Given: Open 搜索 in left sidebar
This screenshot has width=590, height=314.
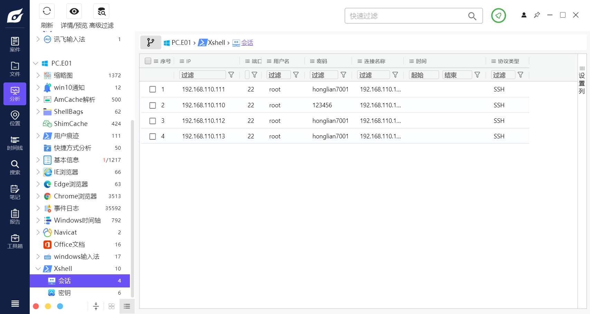Looking at the screenshot, I should [x=15, y=167].
